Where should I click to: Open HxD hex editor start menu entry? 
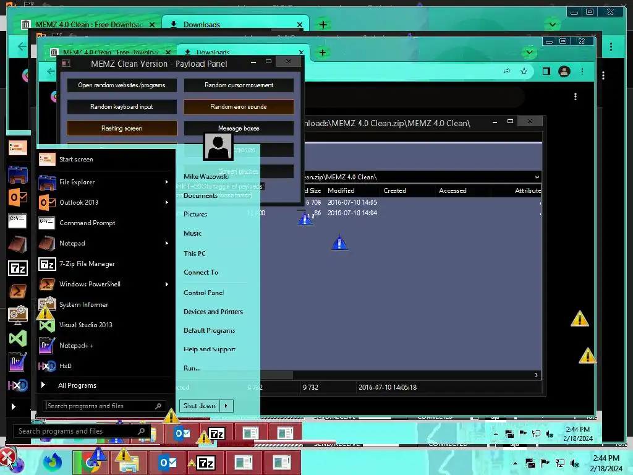tap(106, 366)
